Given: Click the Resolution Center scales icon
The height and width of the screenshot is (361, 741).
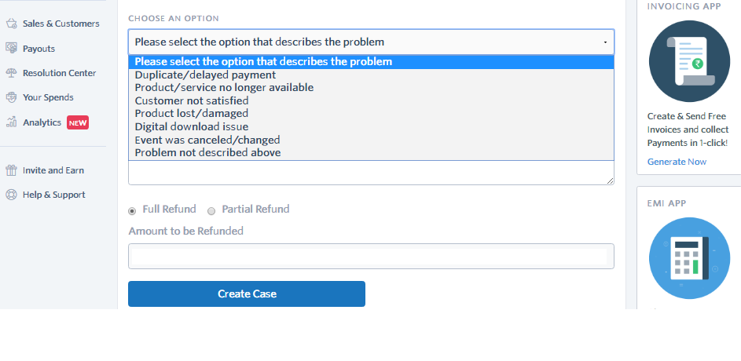Looking at the screenshot, I should coord(12,73).
